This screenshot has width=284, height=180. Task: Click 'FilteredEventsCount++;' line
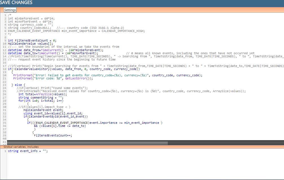pos(53,135)
